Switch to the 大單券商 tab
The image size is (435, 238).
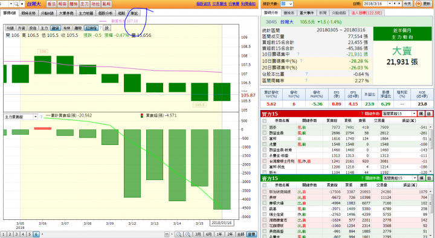pos(66,13)
